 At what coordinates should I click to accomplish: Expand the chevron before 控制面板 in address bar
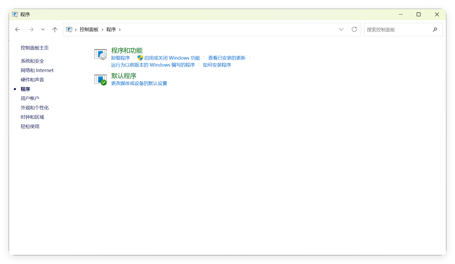pos(76,30)
